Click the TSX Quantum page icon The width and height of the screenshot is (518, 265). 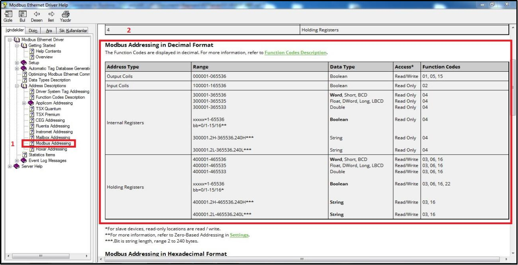32,109
